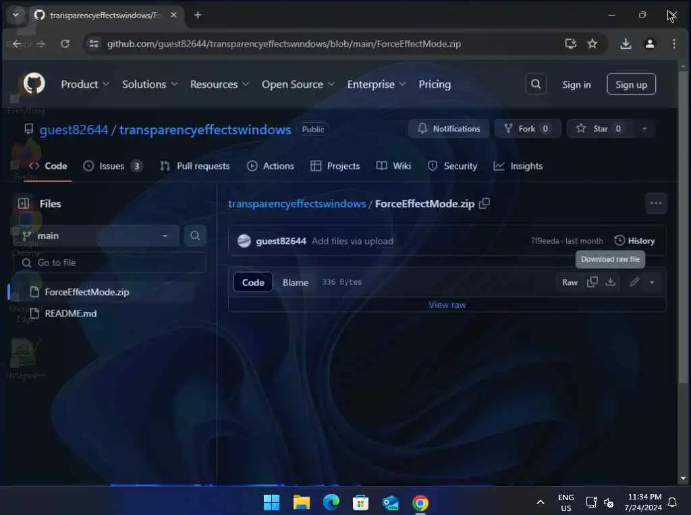Open Windows Start menu
Viewport: 691px width, 515px height.
coord(271,503)
